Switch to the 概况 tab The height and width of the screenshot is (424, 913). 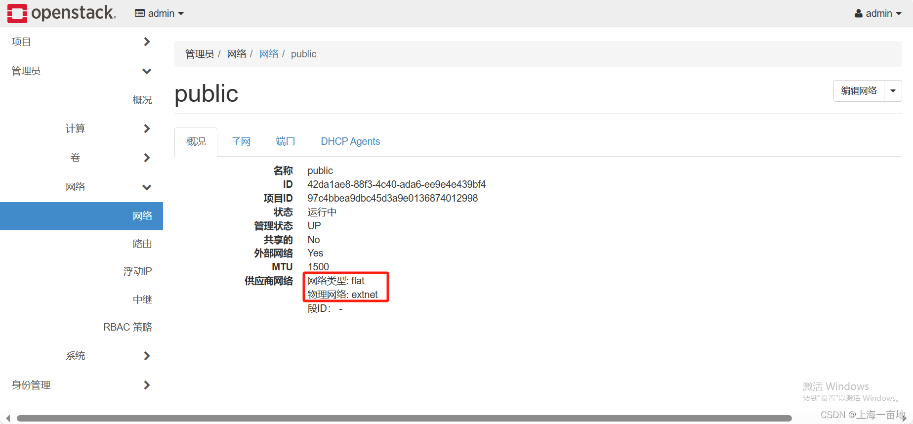196,141
